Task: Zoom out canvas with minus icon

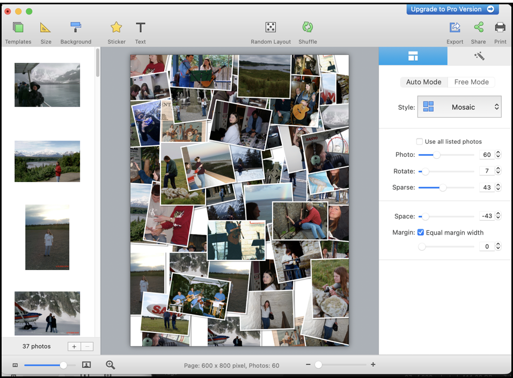Action: coord(308,364)
